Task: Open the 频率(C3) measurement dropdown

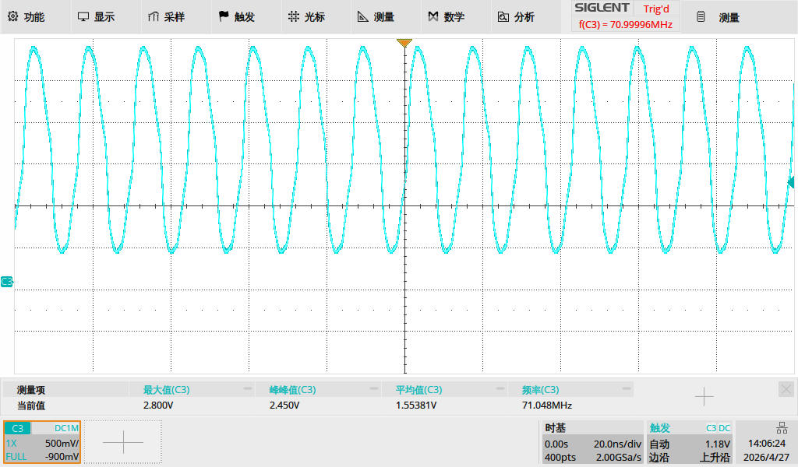Action: click(570, 390)
